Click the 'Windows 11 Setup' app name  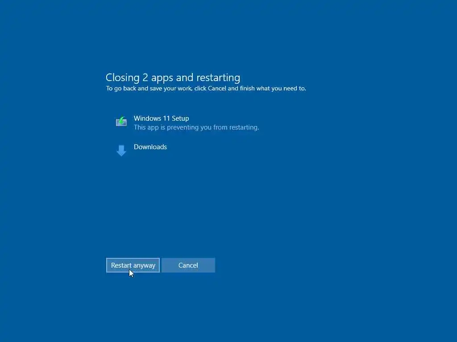(x=161, y=118)
